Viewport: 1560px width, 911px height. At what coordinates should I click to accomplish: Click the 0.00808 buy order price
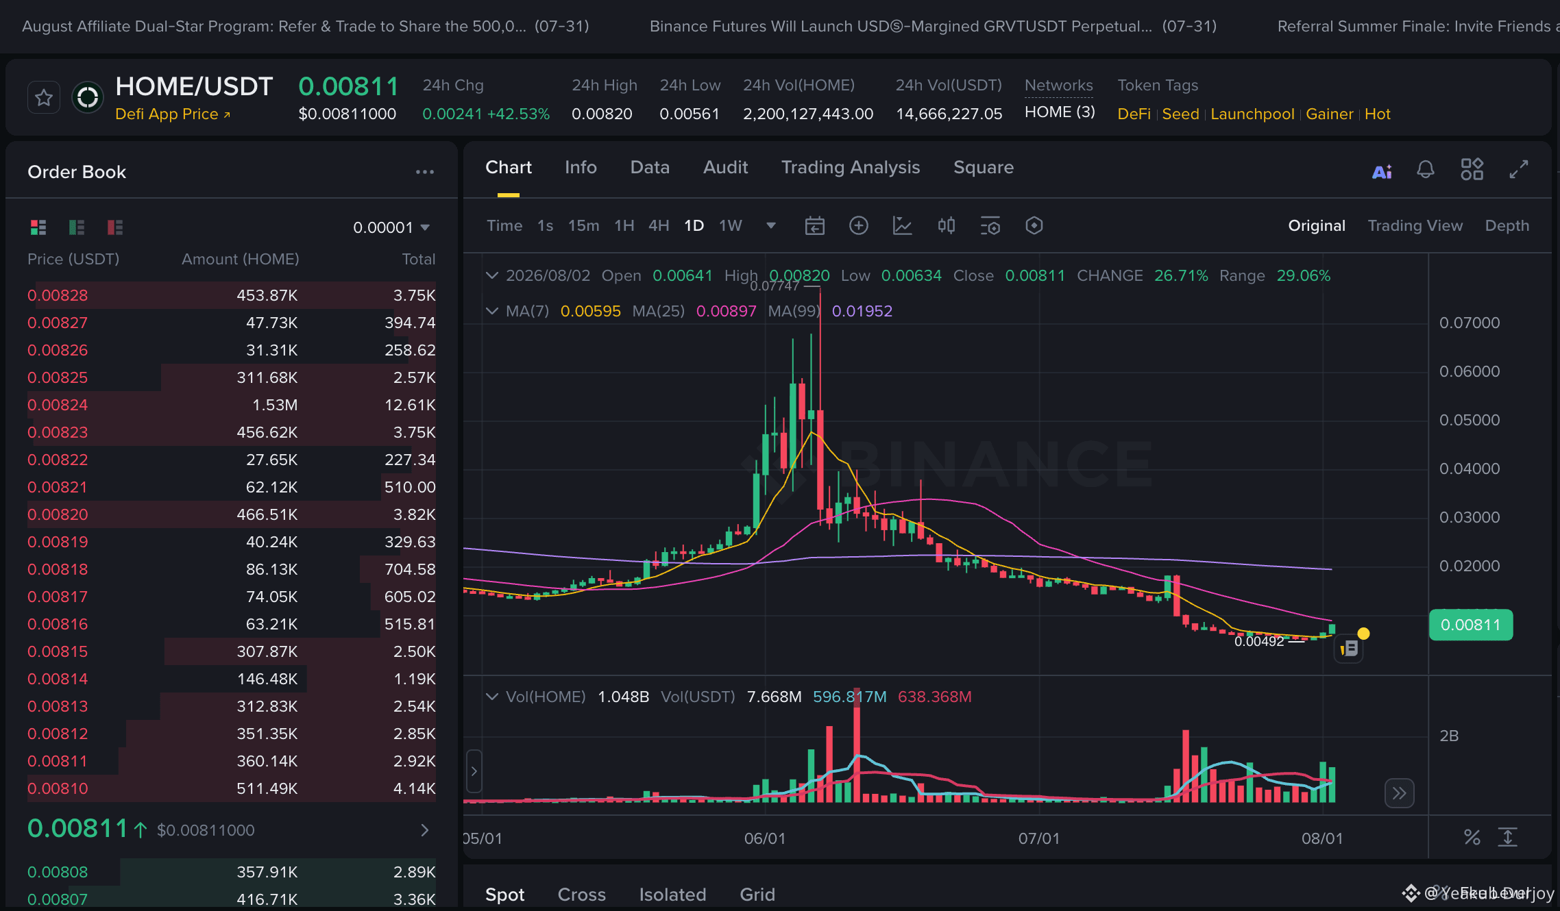tap(58, 872)
